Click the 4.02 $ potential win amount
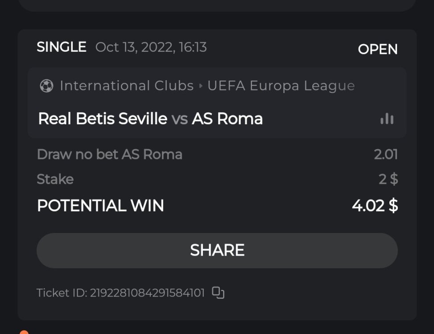 click(x=375, y=205)
